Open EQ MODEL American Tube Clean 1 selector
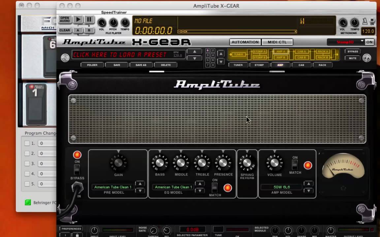The width and height of the screenshot is (380, 237). pyautogui.click(x=173, y=187)
